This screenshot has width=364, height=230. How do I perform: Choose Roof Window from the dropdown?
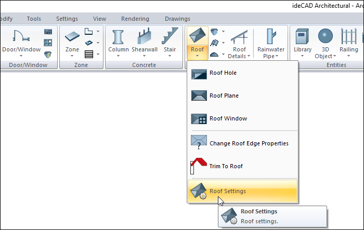242,118
